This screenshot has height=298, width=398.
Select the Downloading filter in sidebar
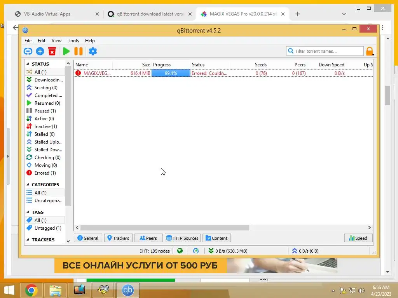point(45,80)
